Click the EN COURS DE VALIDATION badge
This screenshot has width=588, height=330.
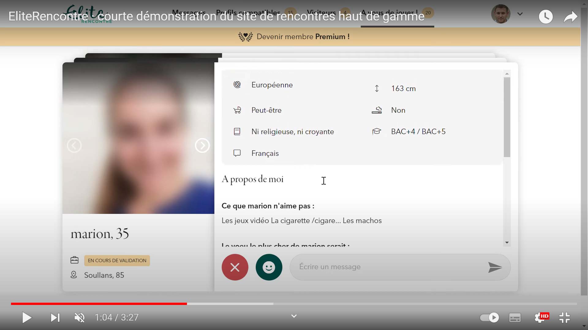tap(117, 261)
